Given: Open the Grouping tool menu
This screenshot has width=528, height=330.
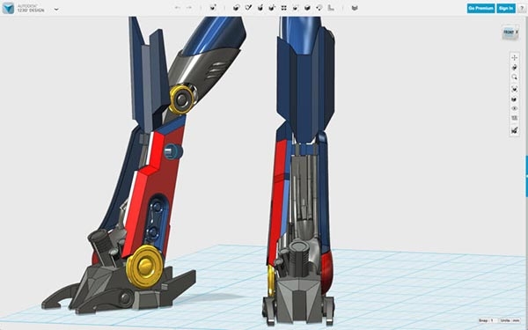Looking at the screenshot, I should (296, 8).
